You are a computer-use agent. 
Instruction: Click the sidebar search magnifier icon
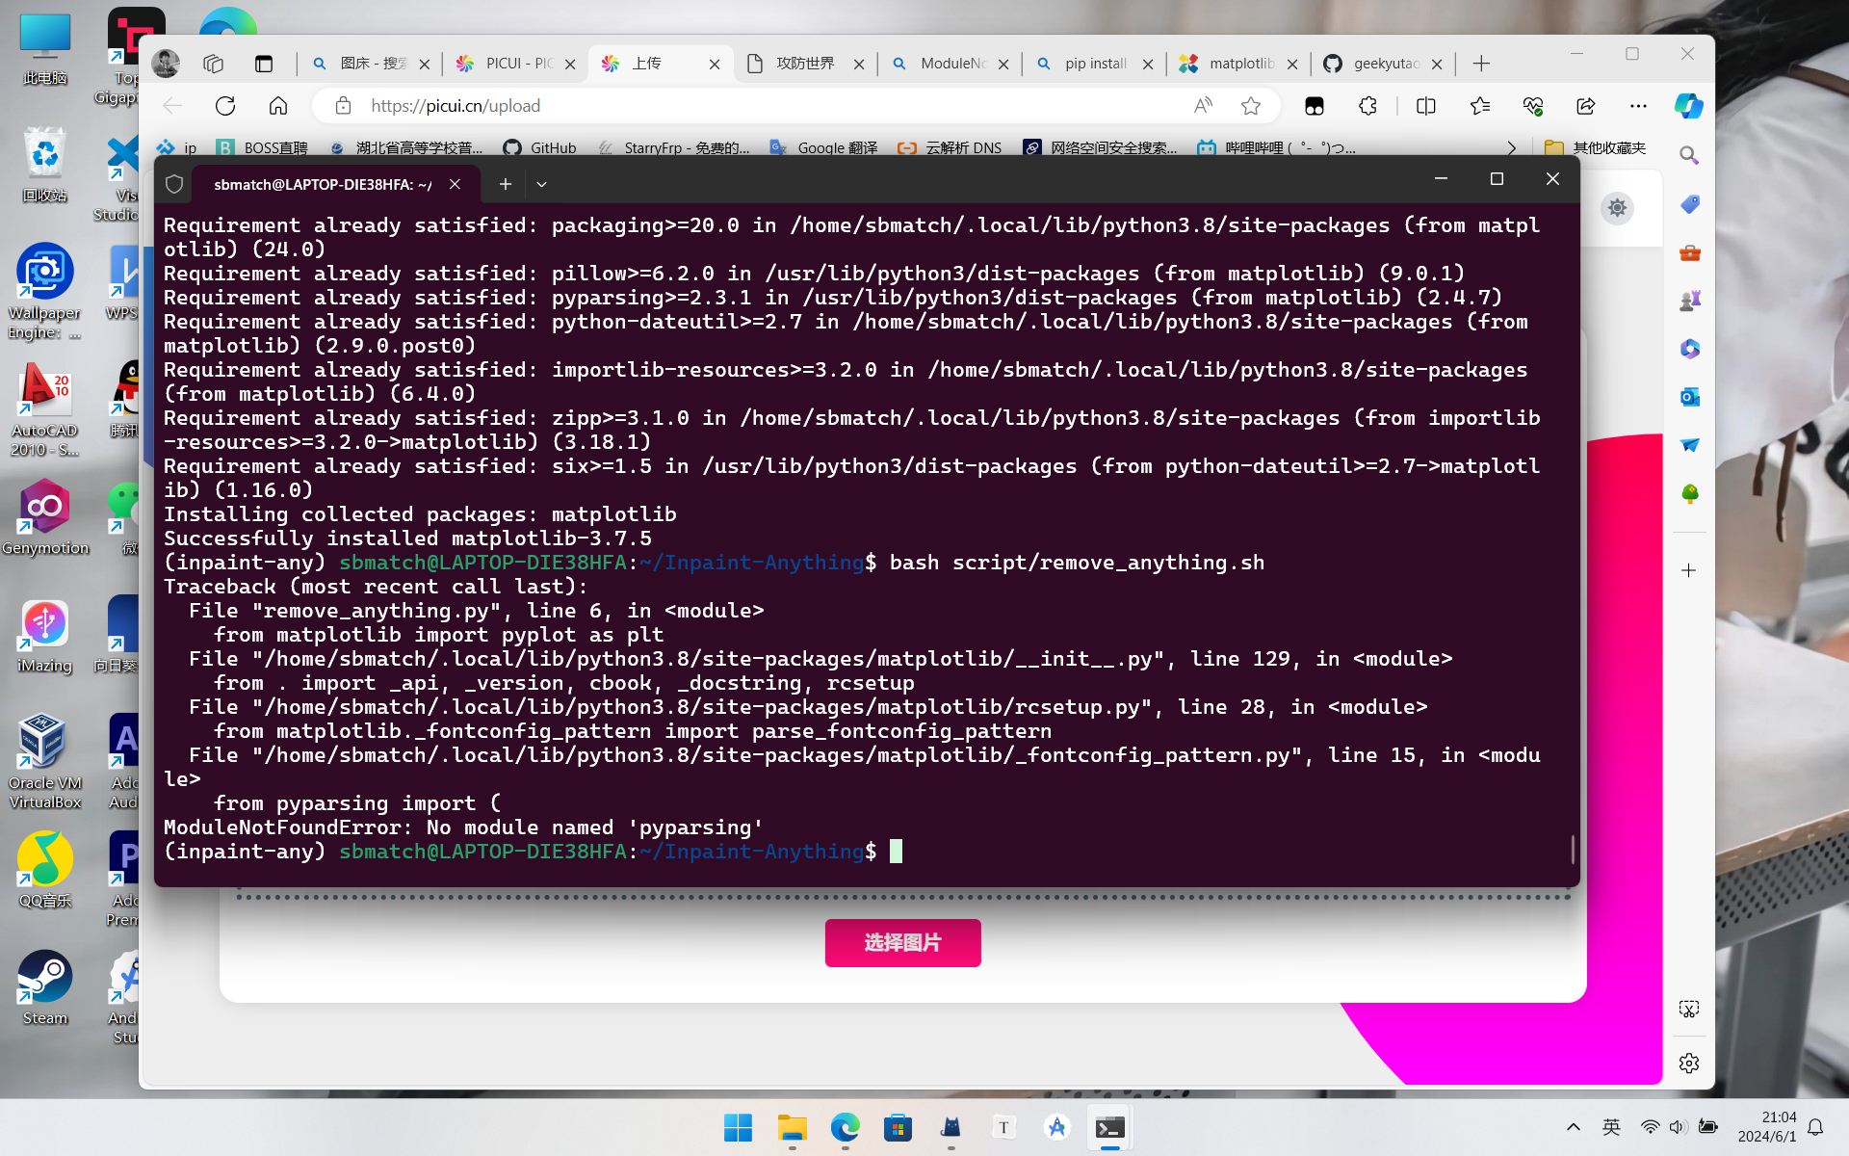coord(1689,155)
